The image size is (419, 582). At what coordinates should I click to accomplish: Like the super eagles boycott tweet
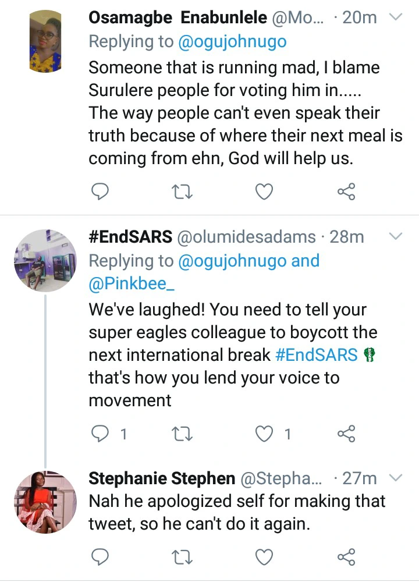point(265,433)
